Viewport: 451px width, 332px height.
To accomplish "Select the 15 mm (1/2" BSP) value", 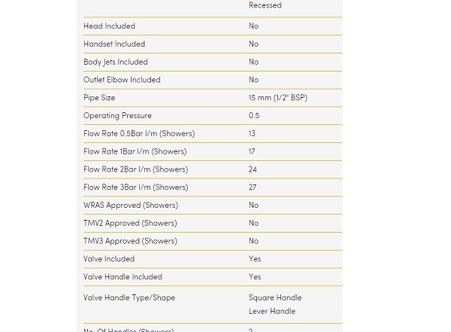I will click(x=277, y=98).
